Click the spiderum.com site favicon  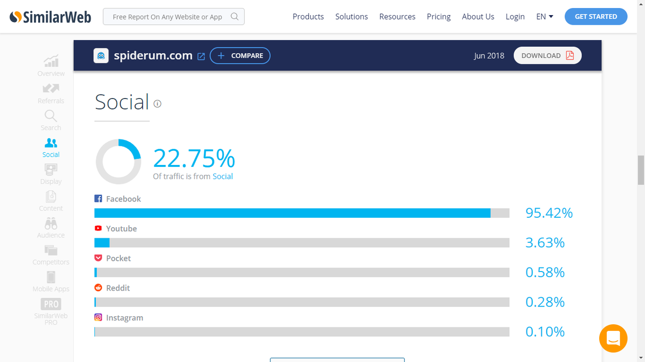pos(101,55)
